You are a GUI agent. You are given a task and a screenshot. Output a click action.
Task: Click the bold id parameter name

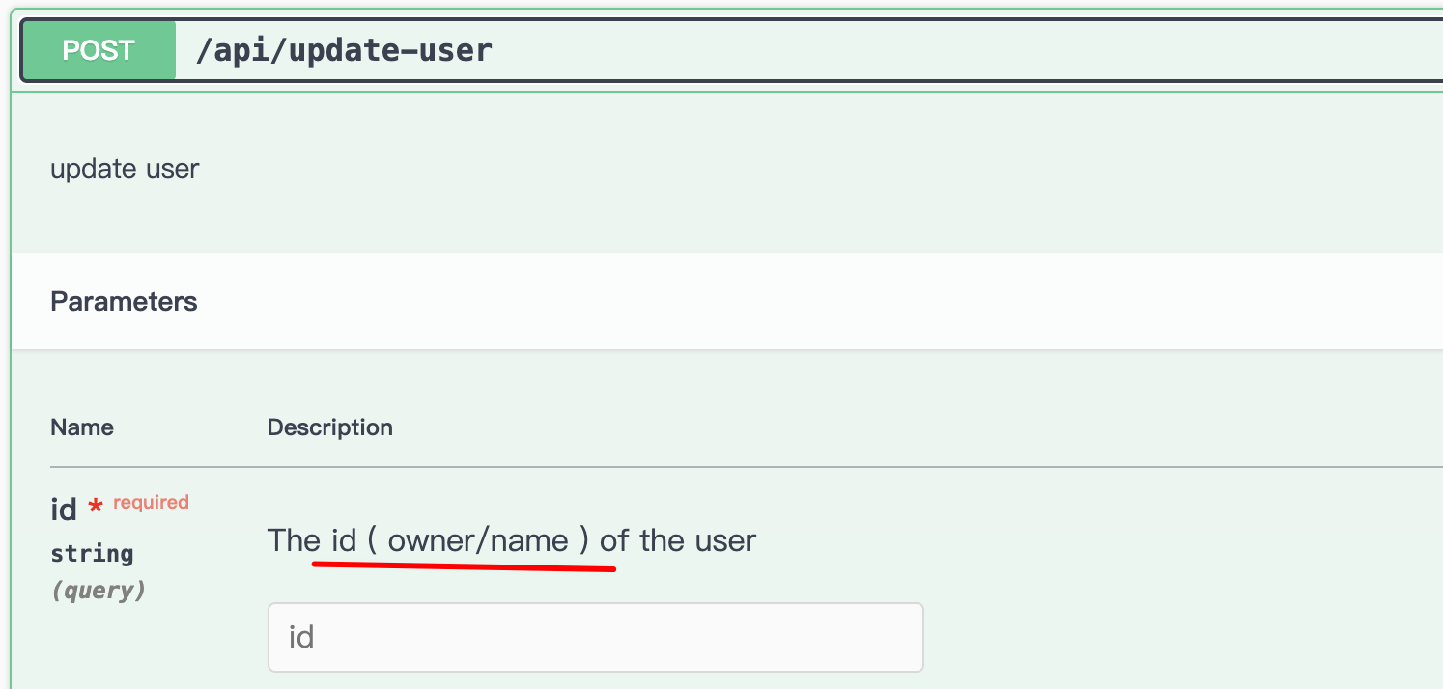(64, 509)
